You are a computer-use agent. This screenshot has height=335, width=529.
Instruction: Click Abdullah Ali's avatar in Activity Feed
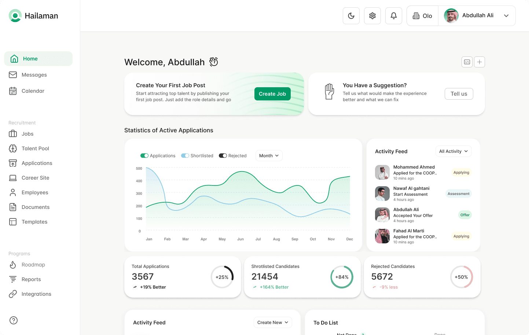point(382,215)
